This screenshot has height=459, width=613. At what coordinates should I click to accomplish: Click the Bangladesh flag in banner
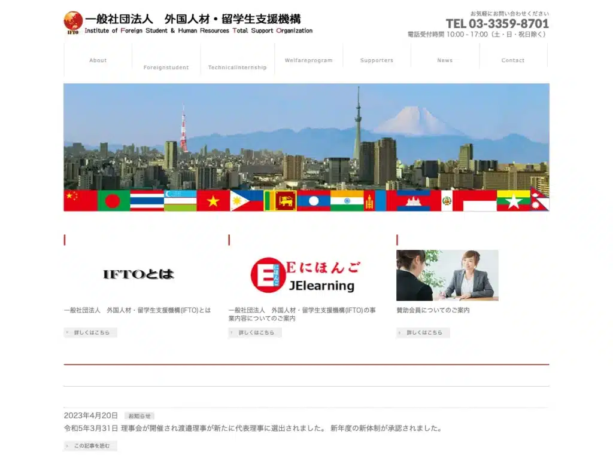click(x=113, y=201)
